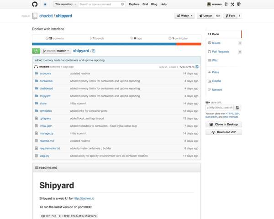Screen dimensions: 274x219
Task: Click the create new repository icon
Action: coord(225,4)
